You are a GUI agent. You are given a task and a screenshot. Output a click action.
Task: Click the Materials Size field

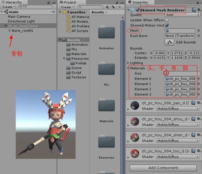pos(182,74)
